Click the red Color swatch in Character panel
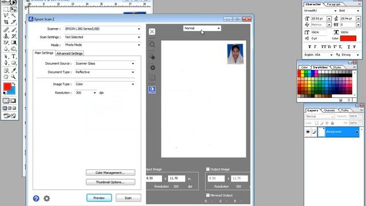 348,38
